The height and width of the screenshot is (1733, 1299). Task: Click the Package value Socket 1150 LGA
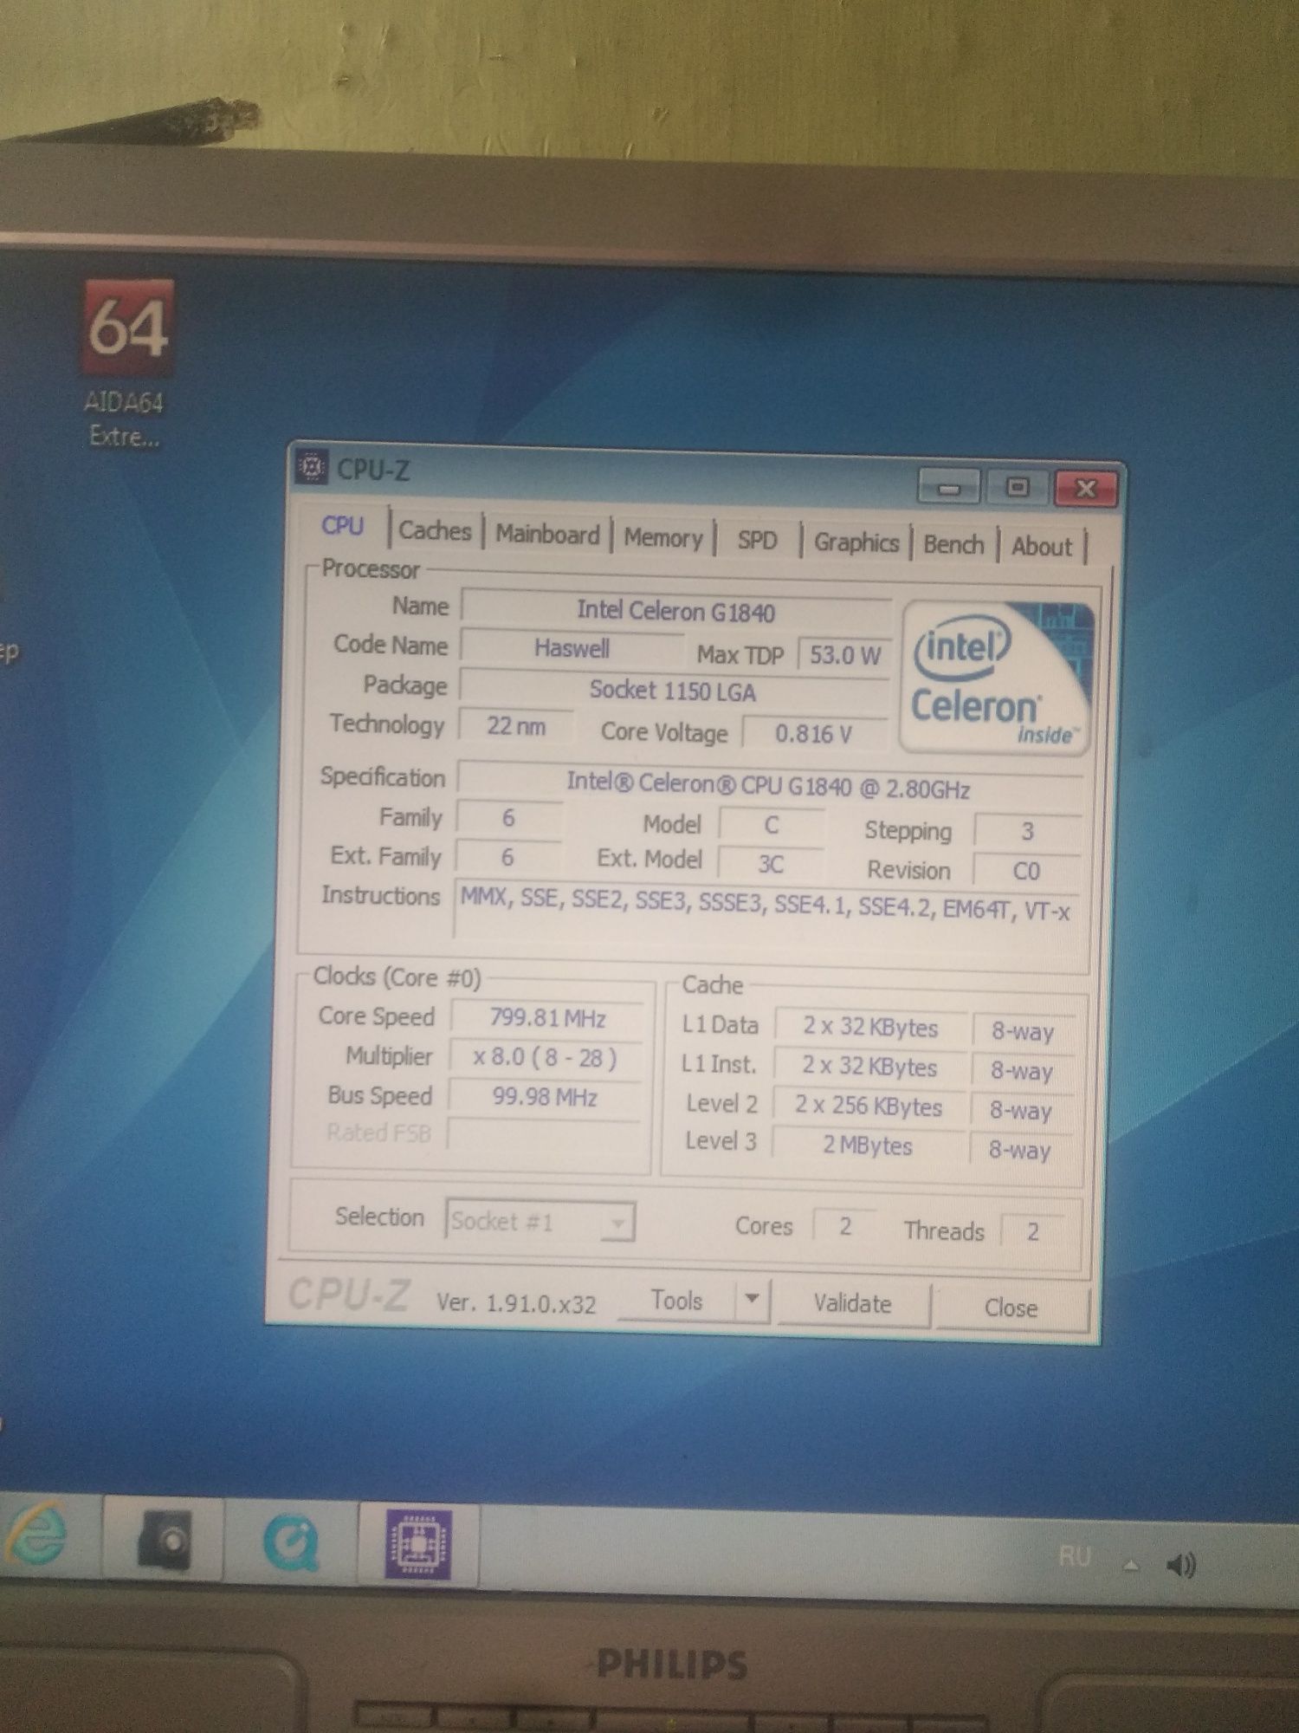[x=673, y=691]
